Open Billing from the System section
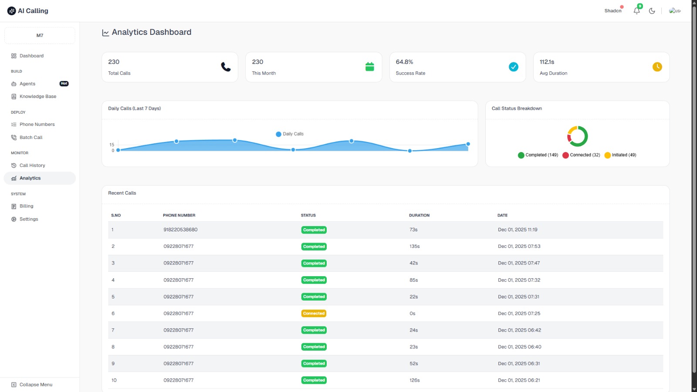The image size is (697, 392). click(x=26, y=206)
